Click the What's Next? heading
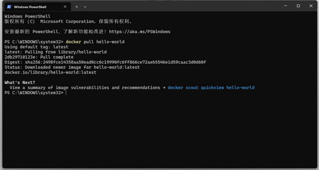The width and height of the screenshot is (319, 170). click(20, 83)
